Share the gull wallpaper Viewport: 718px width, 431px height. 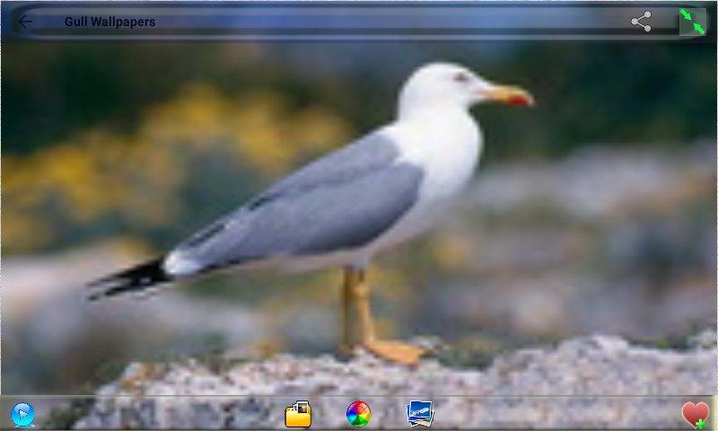[x=641, y=22]
